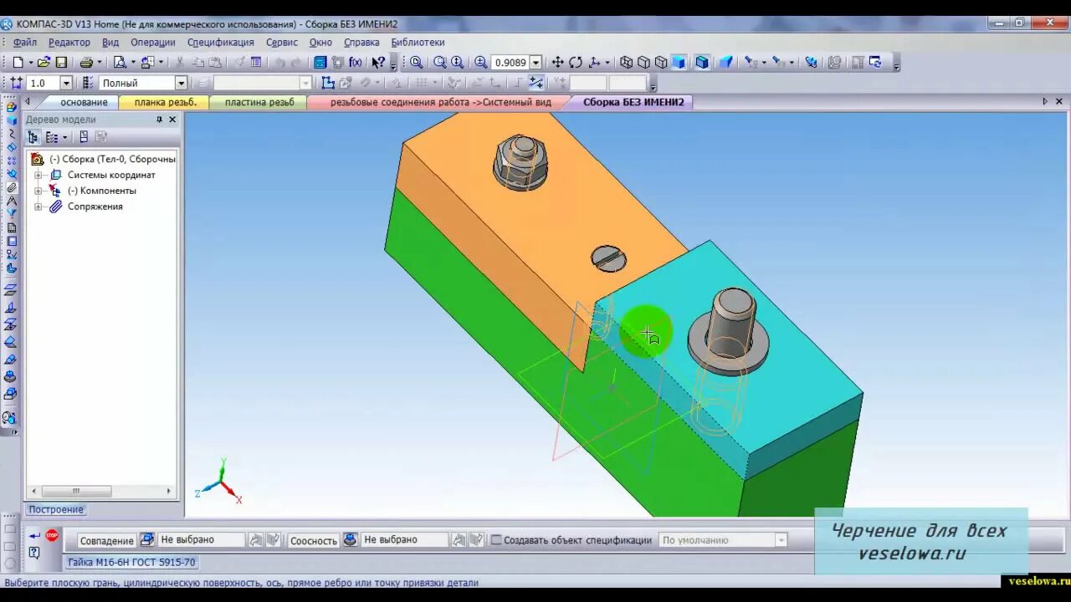Expand the Сопряжения tree node
The image size is (1071, 602).
(38, 207)
